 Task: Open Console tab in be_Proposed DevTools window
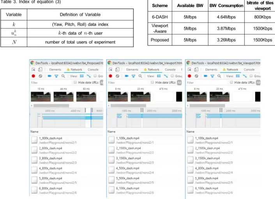(x=93, y=70)
